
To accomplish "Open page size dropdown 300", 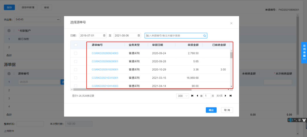I will click(182, 96).
